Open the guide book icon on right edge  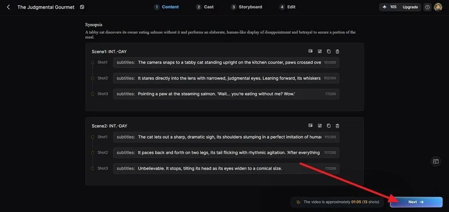[x=435, y=161]
